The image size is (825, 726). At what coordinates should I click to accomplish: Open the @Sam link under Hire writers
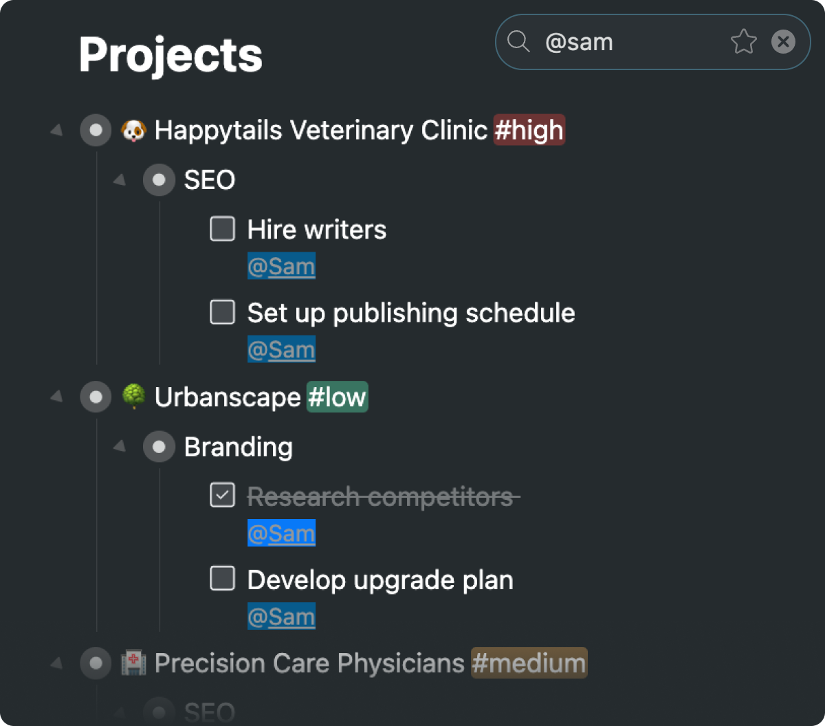[x=281, y=266]
